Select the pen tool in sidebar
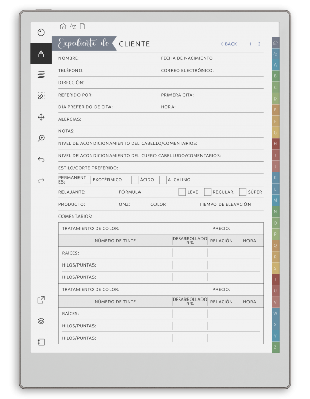Screen dimensions: 310x399 point(41,54)
